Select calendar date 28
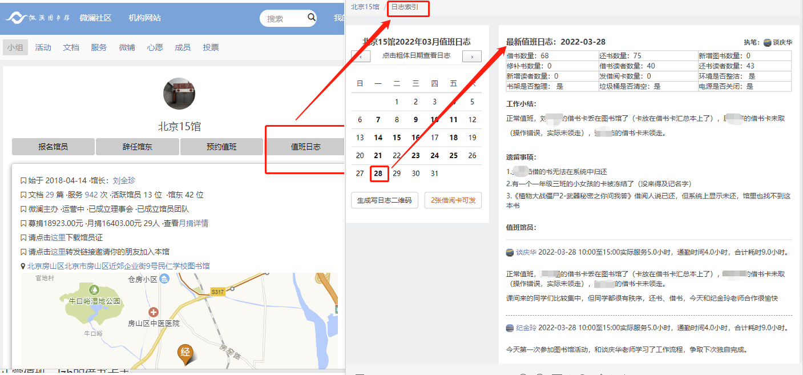Viewport: 803px width, 375px height. 378,174
